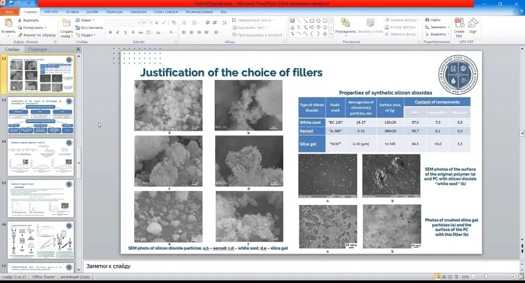Switch to the Вставка ribbon tab
525x283 pixels.
coord(72,11)
